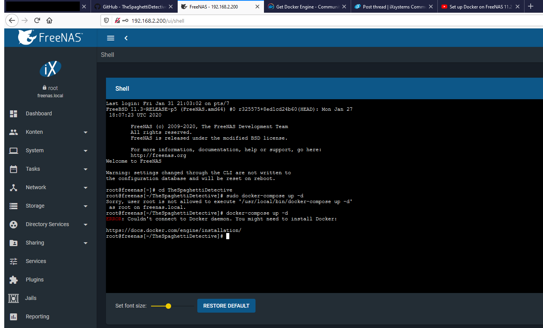Close the GitHub TheSpaghettiDetective tab
The height and width of the screenshot is (328, 543).
[x=171, y=7]
